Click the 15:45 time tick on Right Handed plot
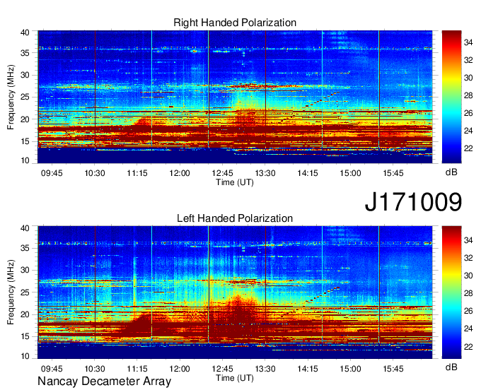481x390 pixels. [x=393, y=173]
